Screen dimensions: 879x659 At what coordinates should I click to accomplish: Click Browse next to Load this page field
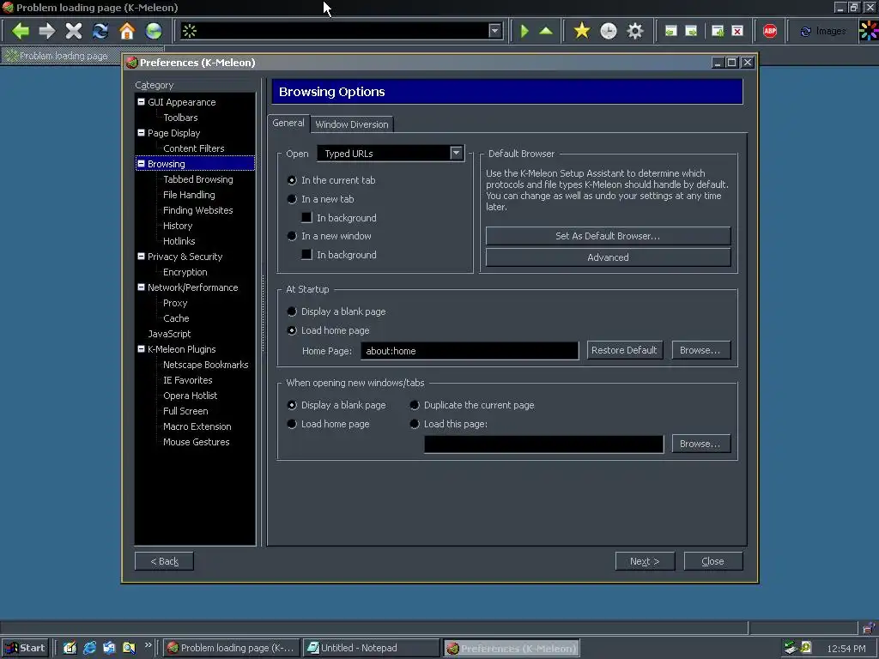(x=700, y=444)
